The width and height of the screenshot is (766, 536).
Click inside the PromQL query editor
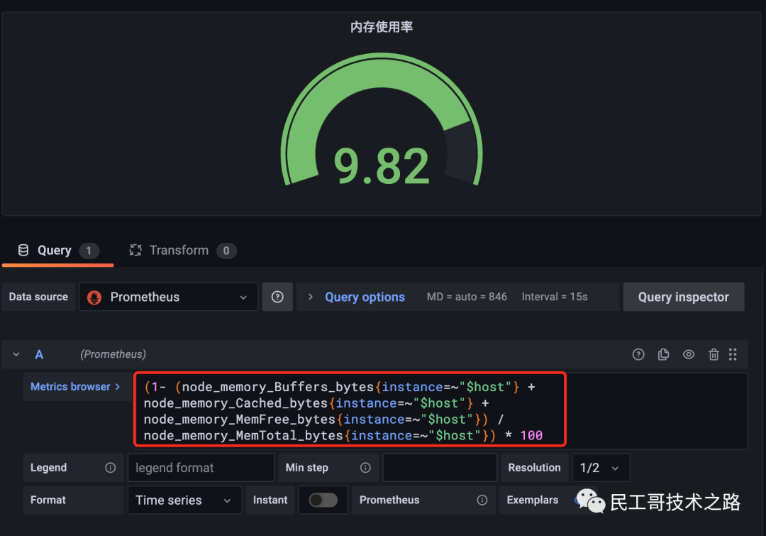pos(440,411)
